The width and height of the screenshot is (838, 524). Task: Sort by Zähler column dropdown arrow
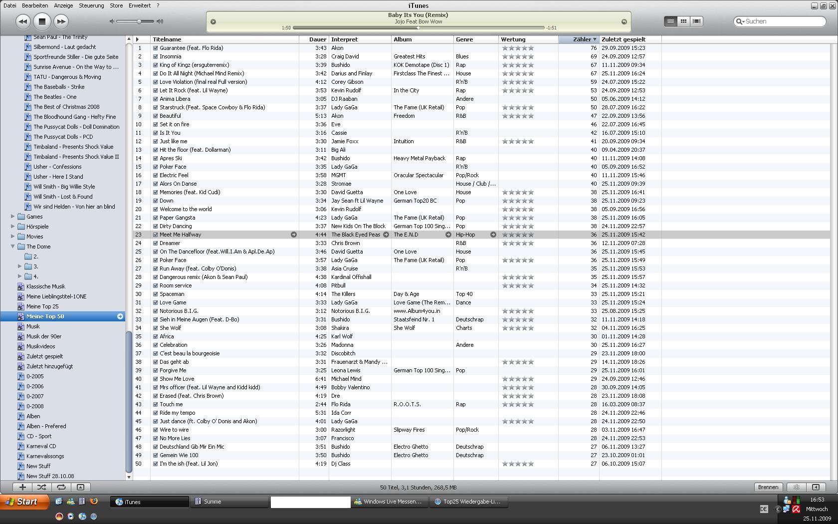595,39
